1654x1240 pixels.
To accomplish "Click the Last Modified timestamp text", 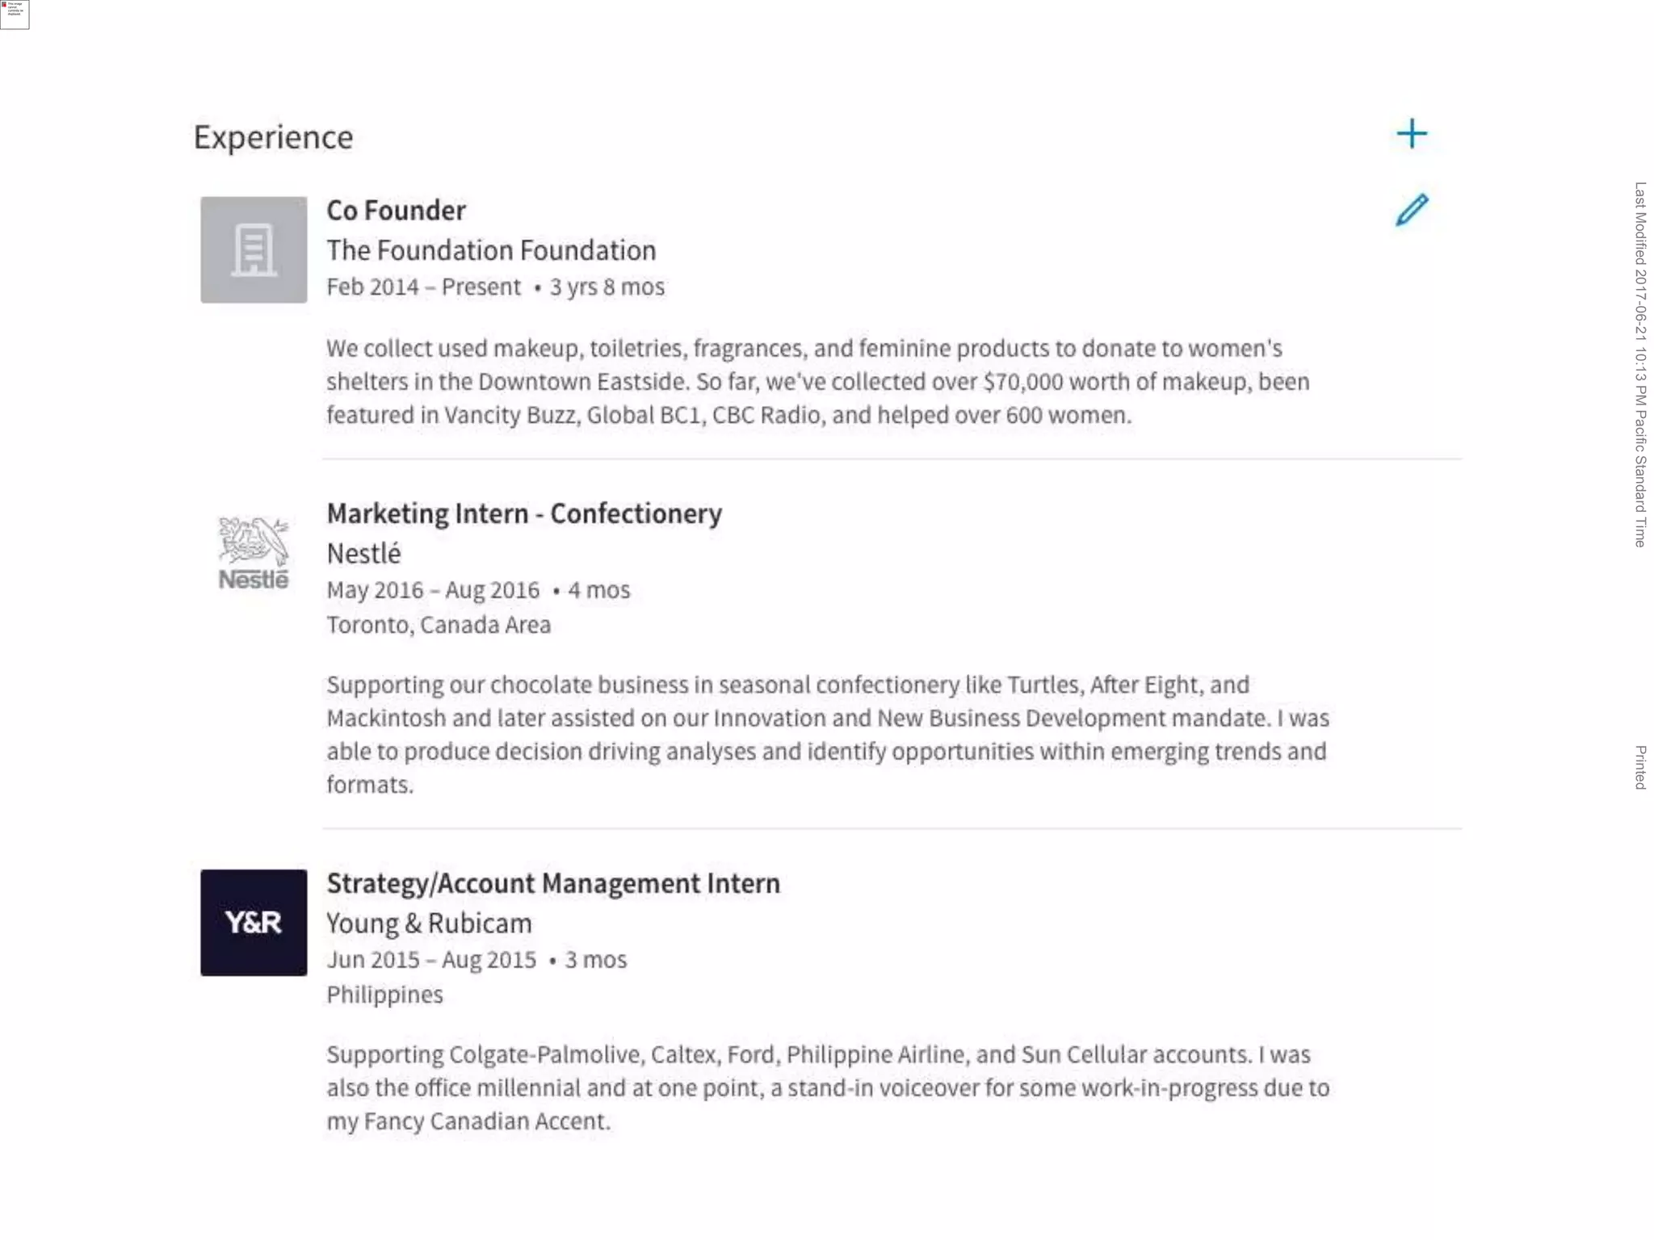I will (x=1640, y=364).
